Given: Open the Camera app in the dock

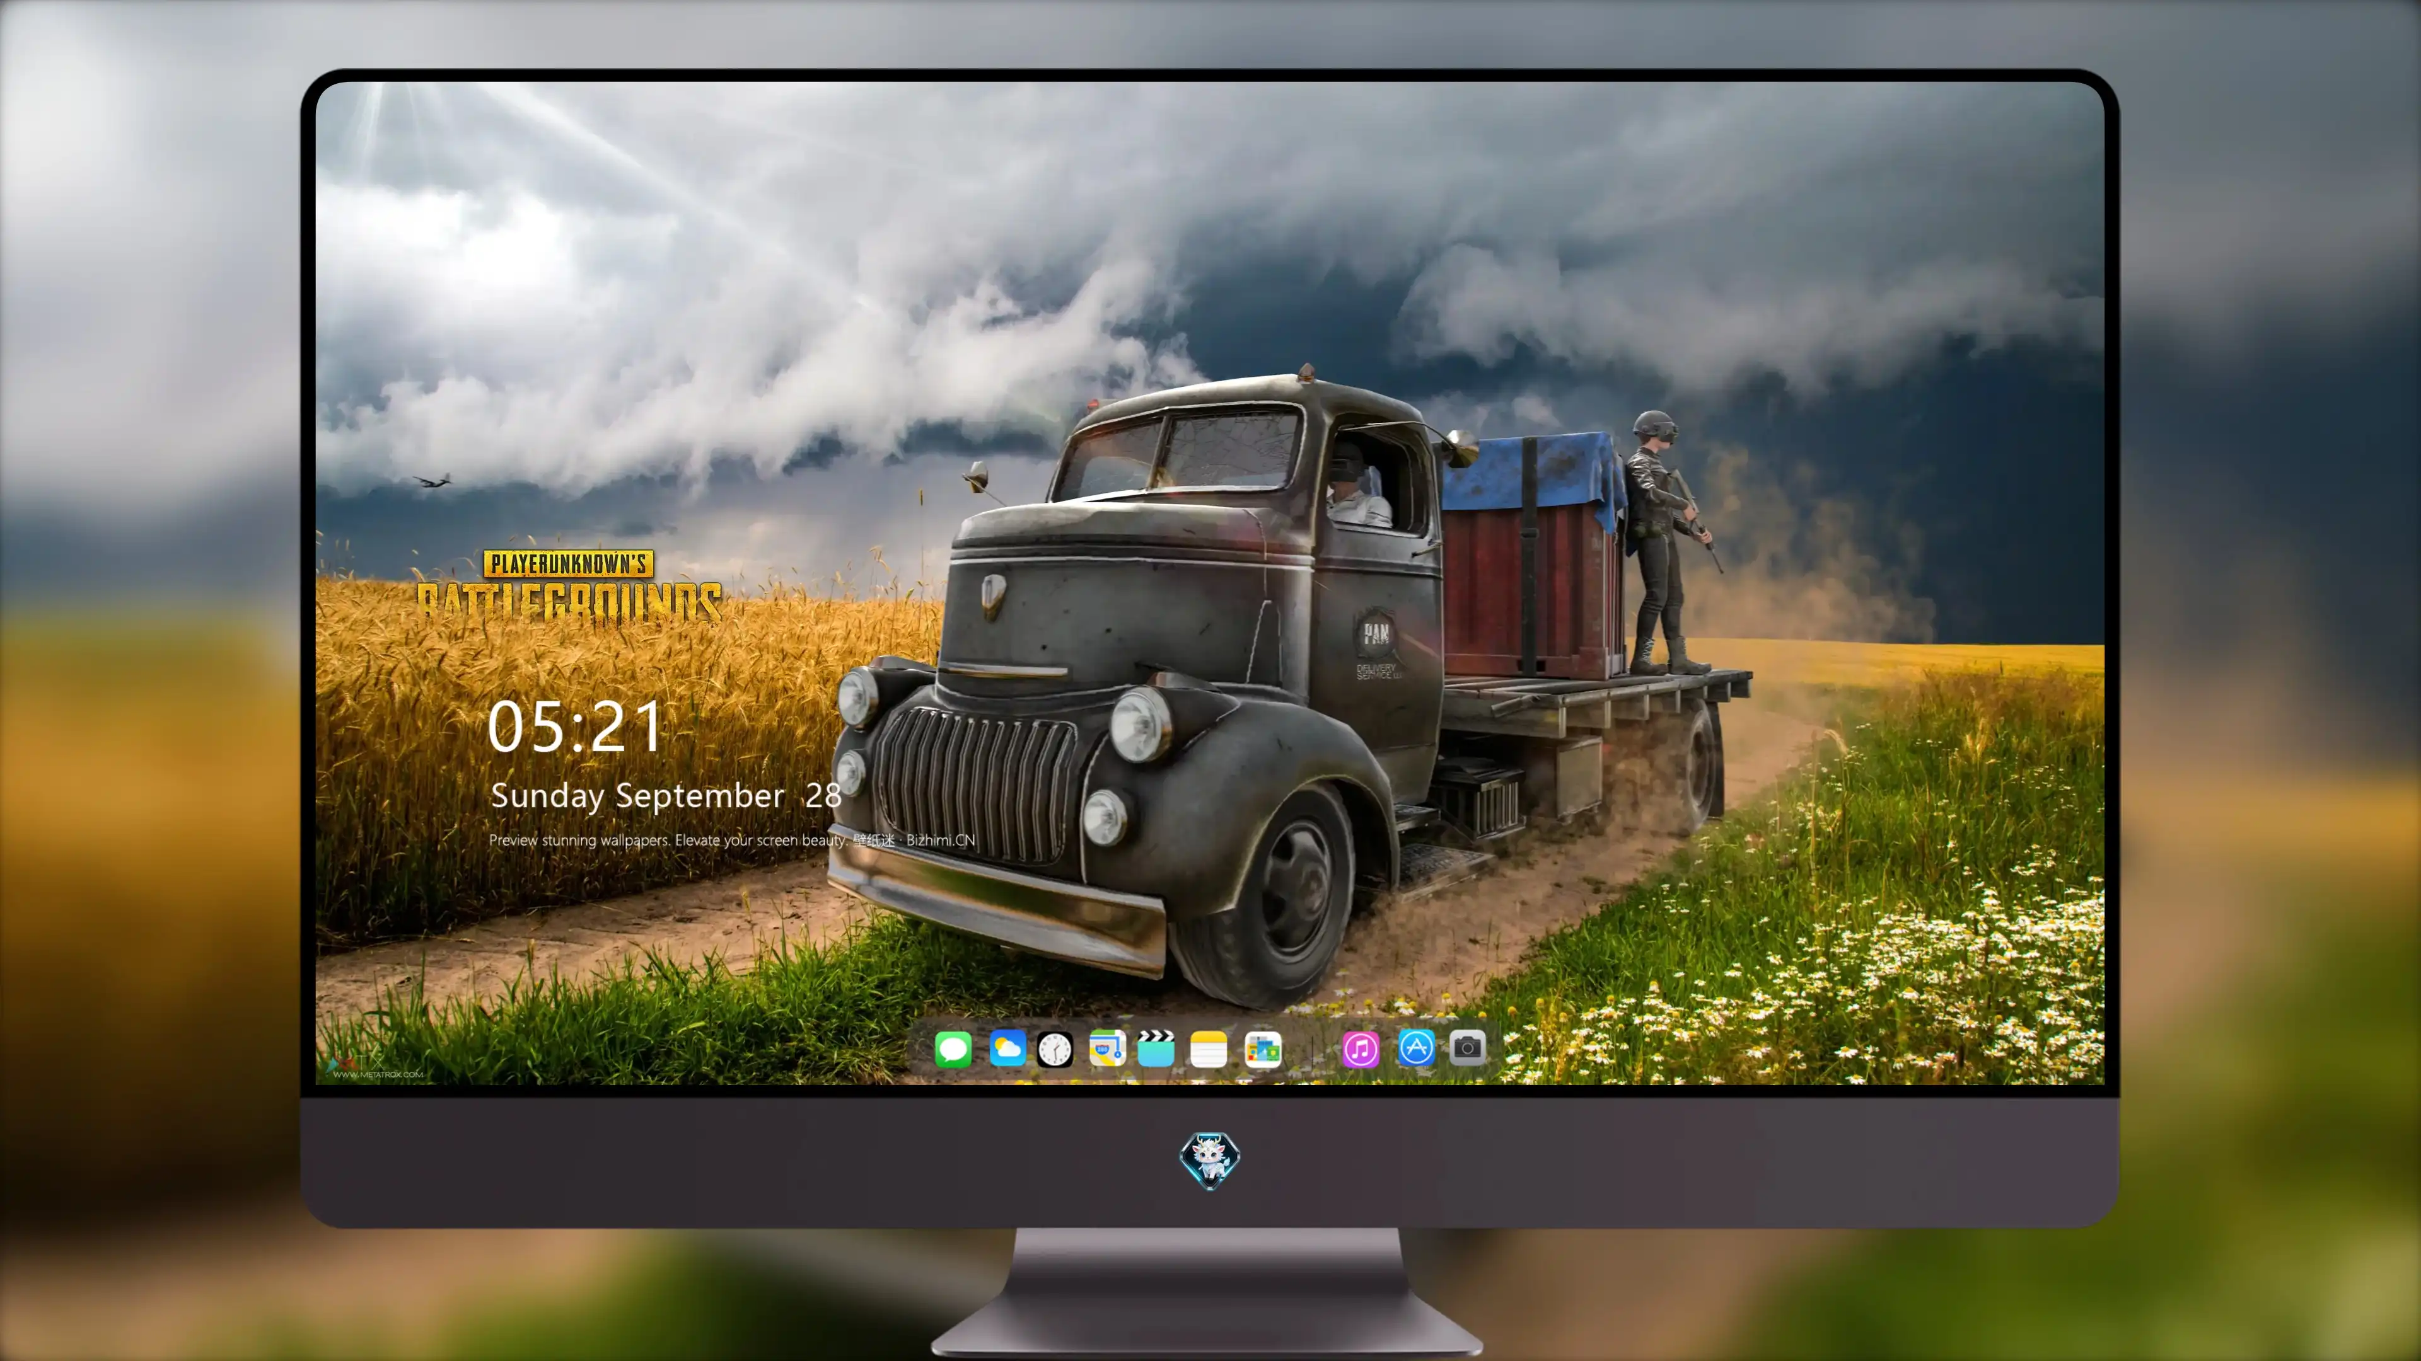Looking at the screenshot, I should (1467, 1048).
